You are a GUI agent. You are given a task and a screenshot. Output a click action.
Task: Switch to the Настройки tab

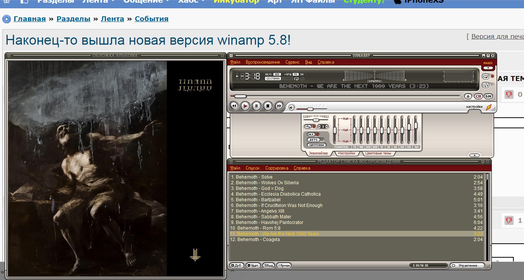(x=346, y=153)
